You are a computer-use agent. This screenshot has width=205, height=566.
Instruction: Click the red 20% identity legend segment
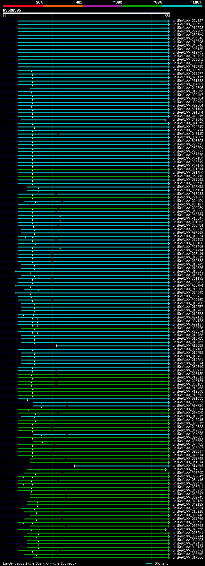[23, 6]
